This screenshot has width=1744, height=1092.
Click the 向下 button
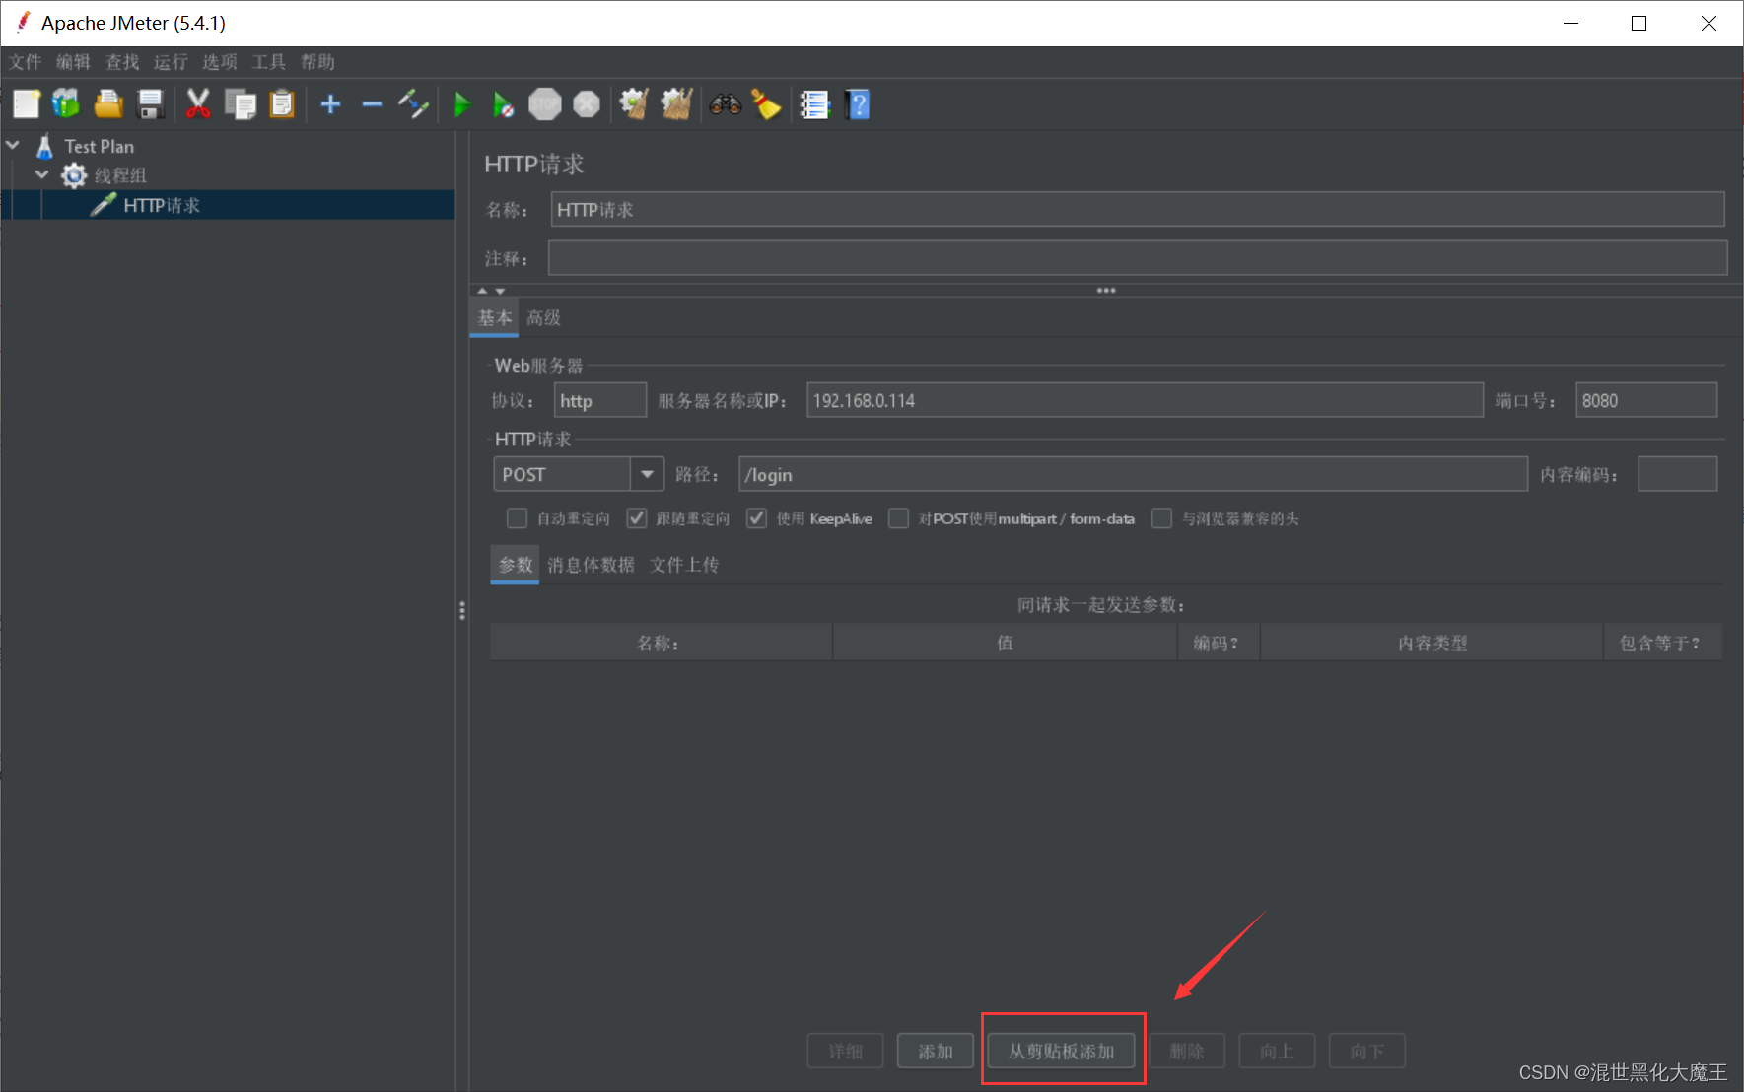coord(1366,1051)
